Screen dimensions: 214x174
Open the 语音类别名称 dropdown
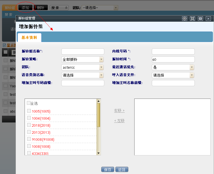[x=101, y=75]
